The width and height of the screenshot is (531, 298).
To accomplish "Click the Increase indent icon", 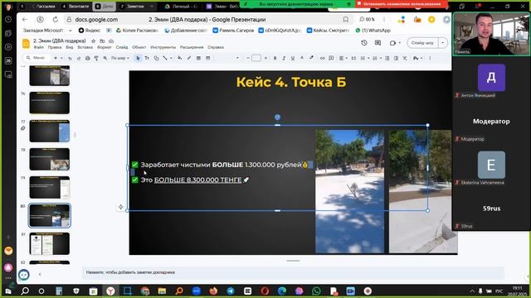I will pyautogui.click(x=396, y=58).
